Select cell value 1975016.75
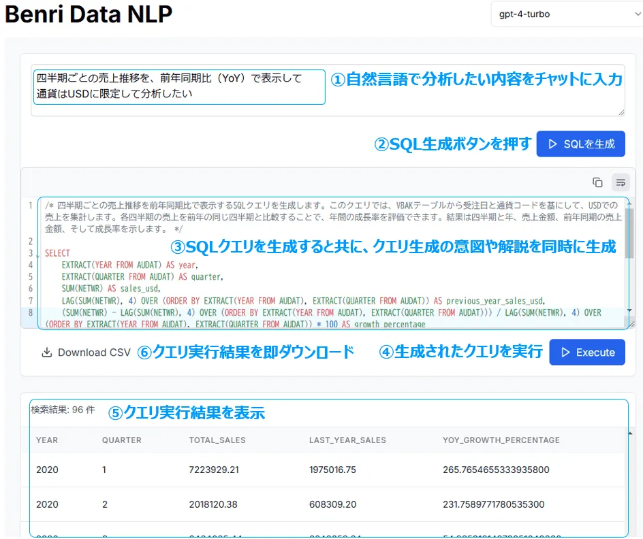This screenshot has width=643, height=539. coord(332,470)
